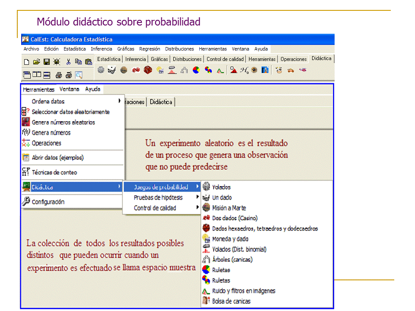Open Configuración from Herramientas menu
This screenshot has width=415, height=311.
point(48,202)
